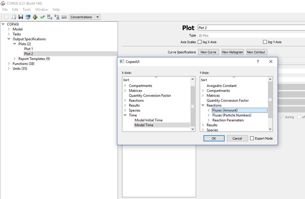The image size is (305, 199).
Task: Select Results in the Y-Axis list
Action: tap(212, 125)
